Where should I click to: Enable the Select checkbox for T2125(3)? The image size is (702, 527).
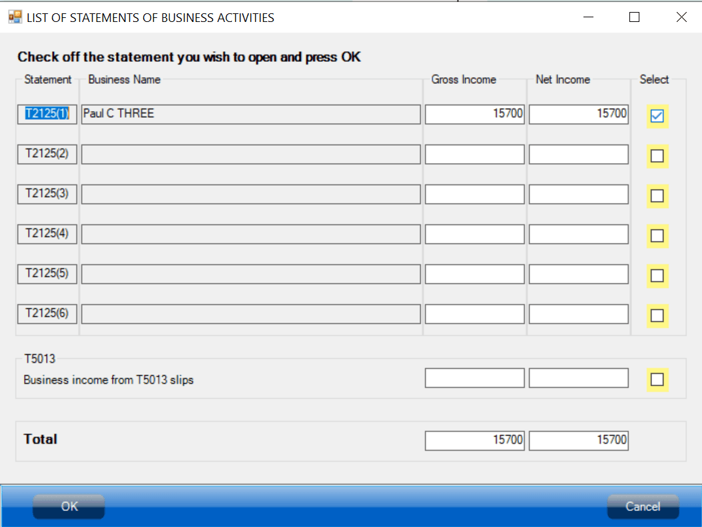pyautogui.click(x=657, y=195)
